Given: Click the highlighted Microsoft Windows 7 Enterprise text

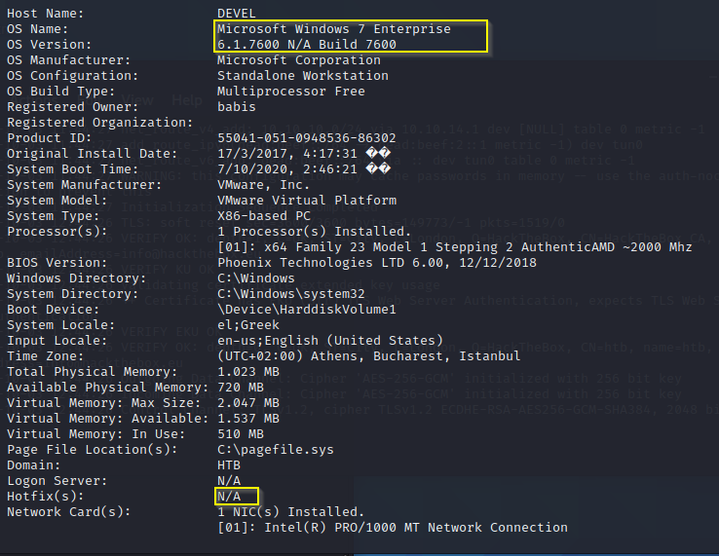Looking at the screenshot, I should coord(333,29).
